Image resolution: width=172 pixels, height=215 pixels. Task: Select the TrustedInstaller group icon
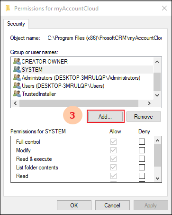pos(17,93)
